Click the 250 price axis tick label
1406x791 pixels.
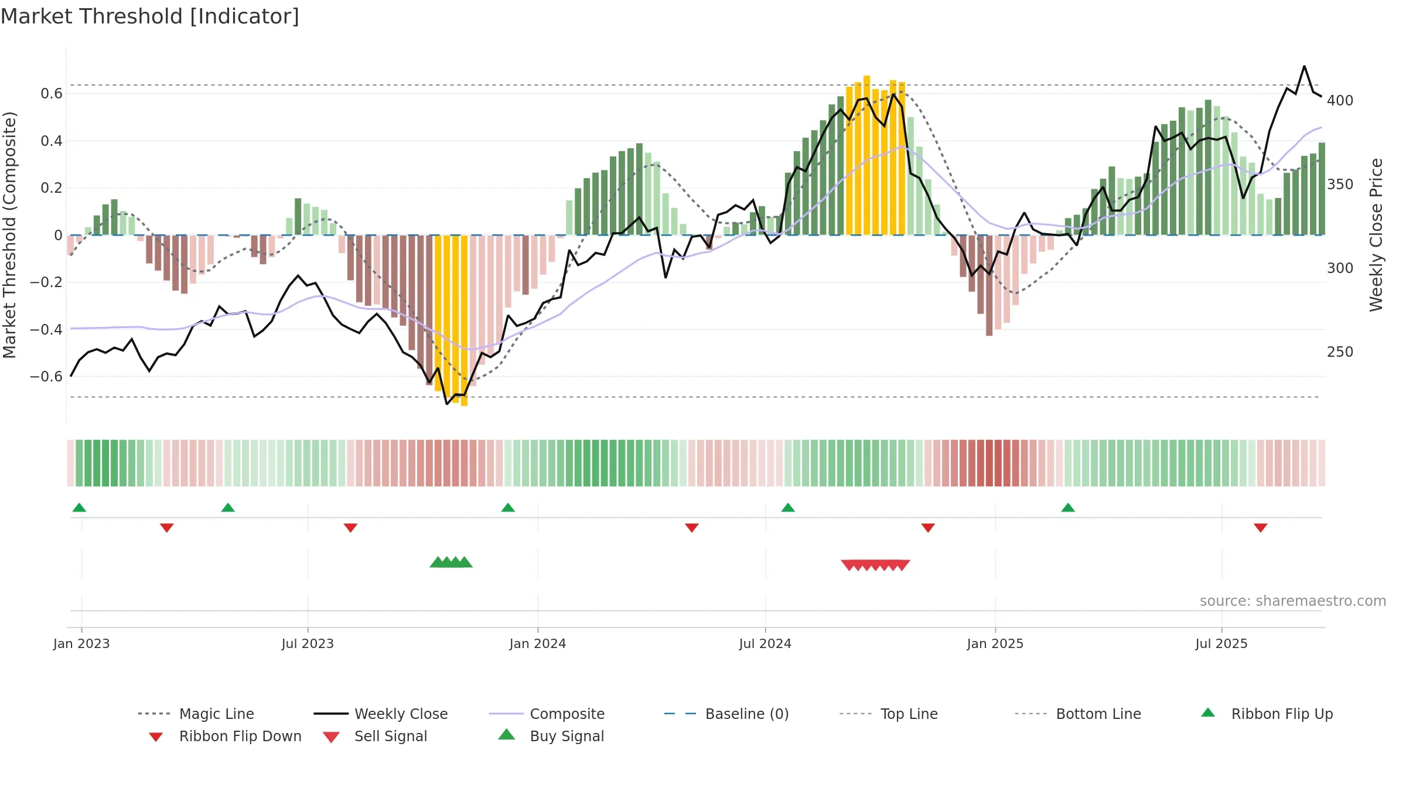[x=1340, y=352]
